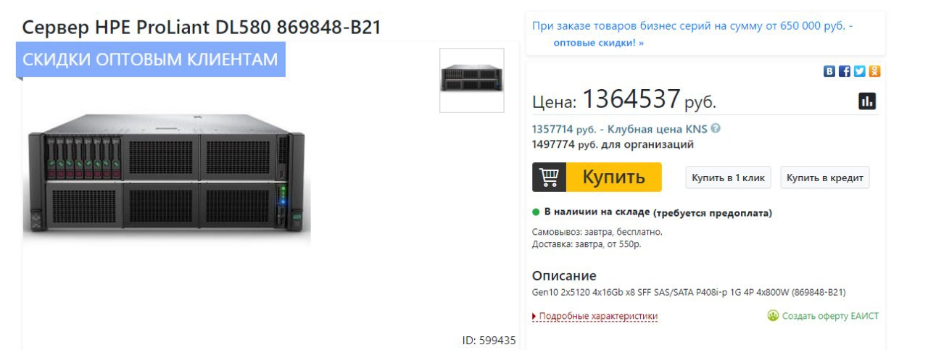Click the product ID 599435 text
The height and width of the screenshot is (350, 928).
click(x=489, y=340)
